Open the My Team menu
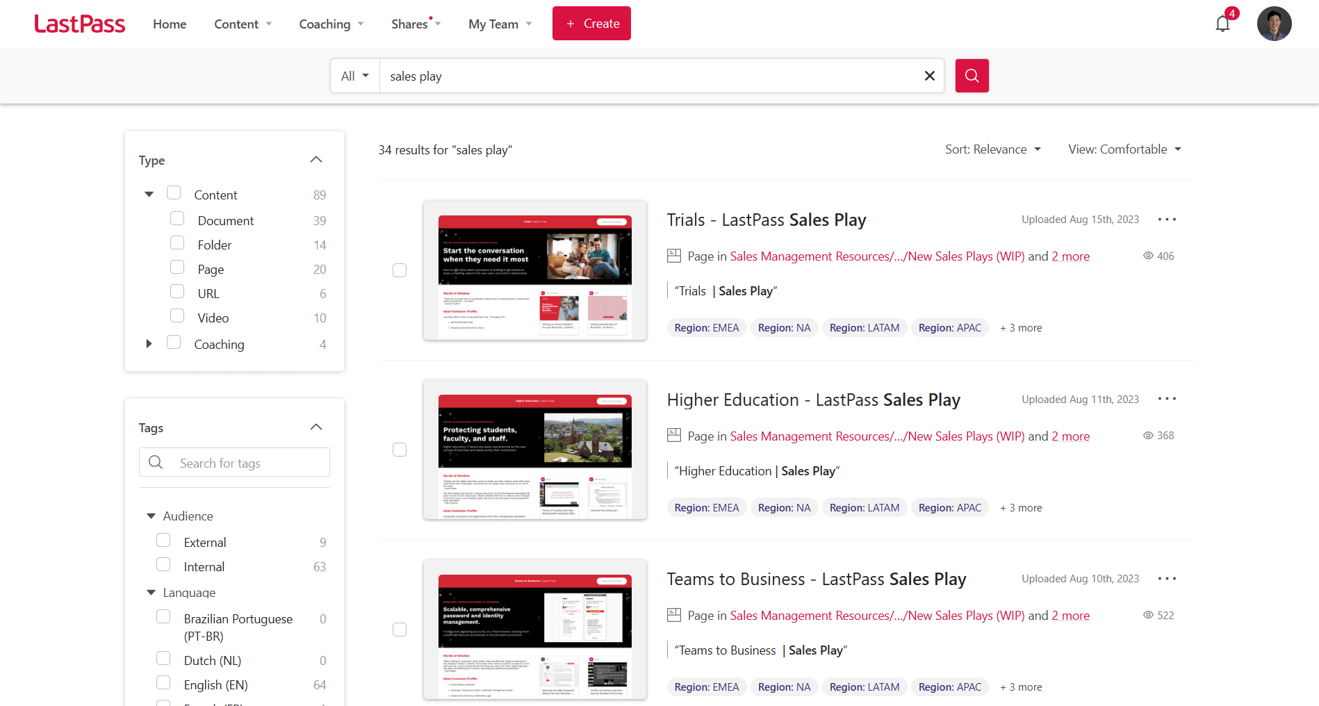The width and height of the screenshot is (1319, 706). coord(500,24)
